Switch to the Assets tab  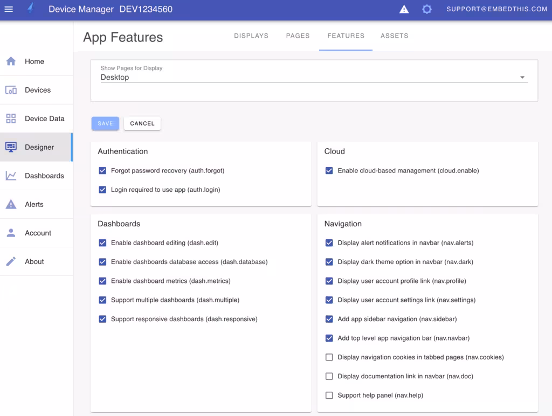[394, 36]
